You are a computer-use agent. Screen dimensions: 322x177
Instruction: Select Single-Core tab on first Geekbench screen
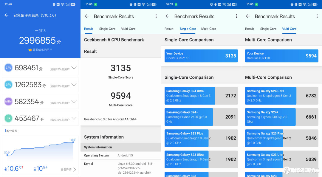tap(107, 29)
